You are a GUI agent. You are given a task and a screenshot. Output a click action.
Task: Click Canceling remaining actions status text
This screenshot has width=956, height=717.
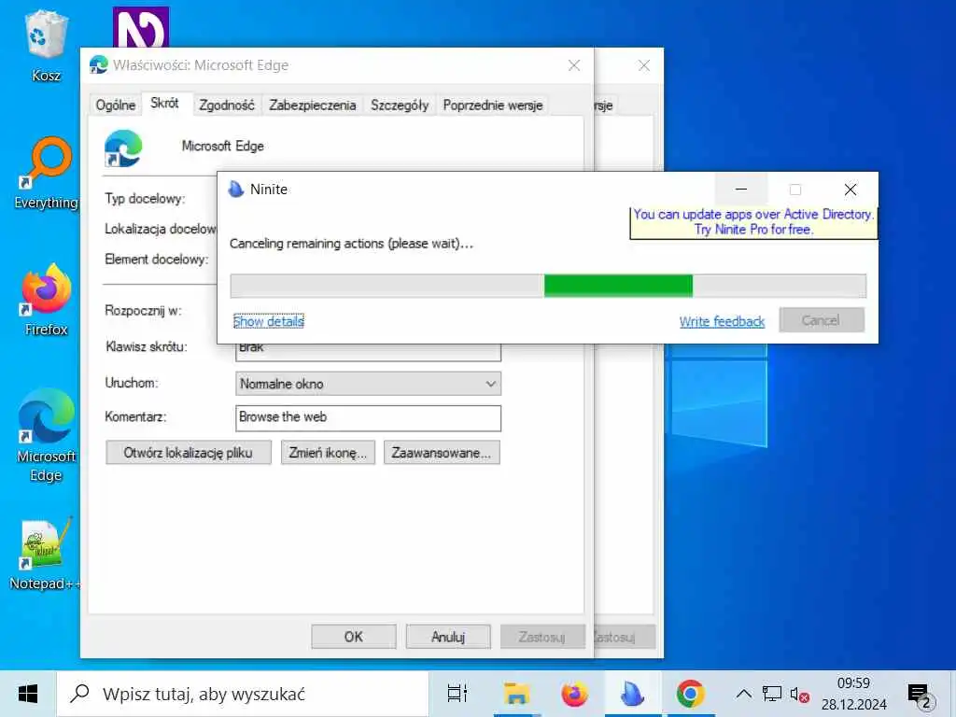coord(351,244)
